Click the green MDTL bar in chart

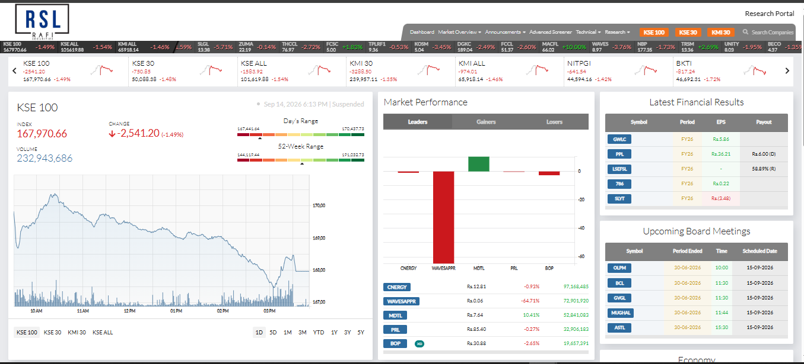point(479,164)
